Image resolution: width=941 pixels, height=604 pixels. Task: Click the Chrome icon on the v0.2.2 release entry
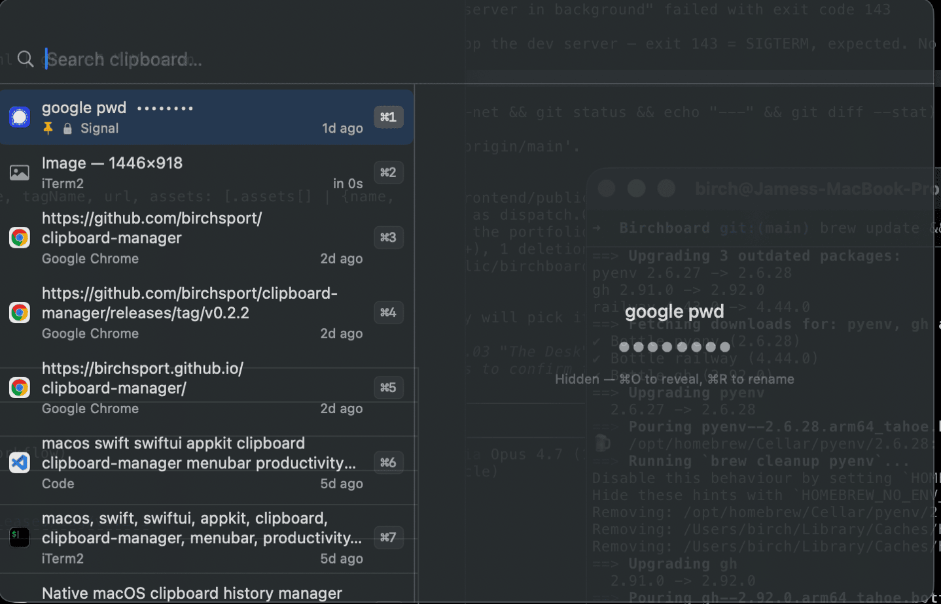[x=20, y=312]
